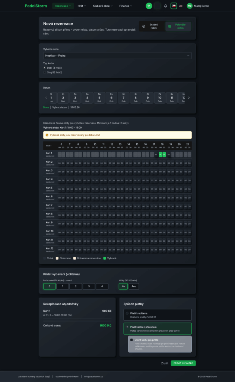Image resolution: width=235 pixels, height=382 pixels.
Task: Open the Rezervace dropdown menu
Action: (63, 6)
